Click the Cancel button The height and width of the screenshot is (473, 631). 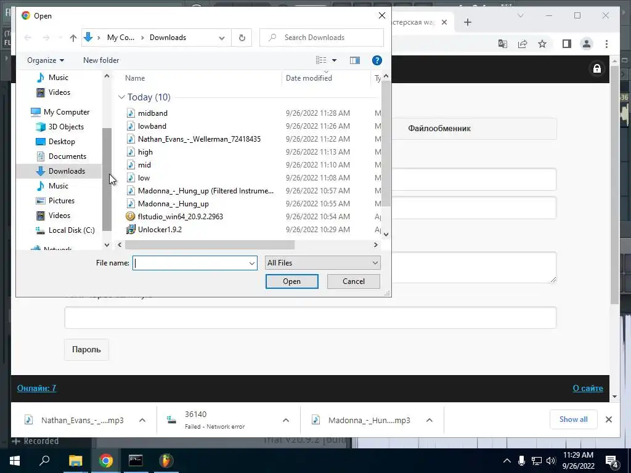(x=353, y=281)
